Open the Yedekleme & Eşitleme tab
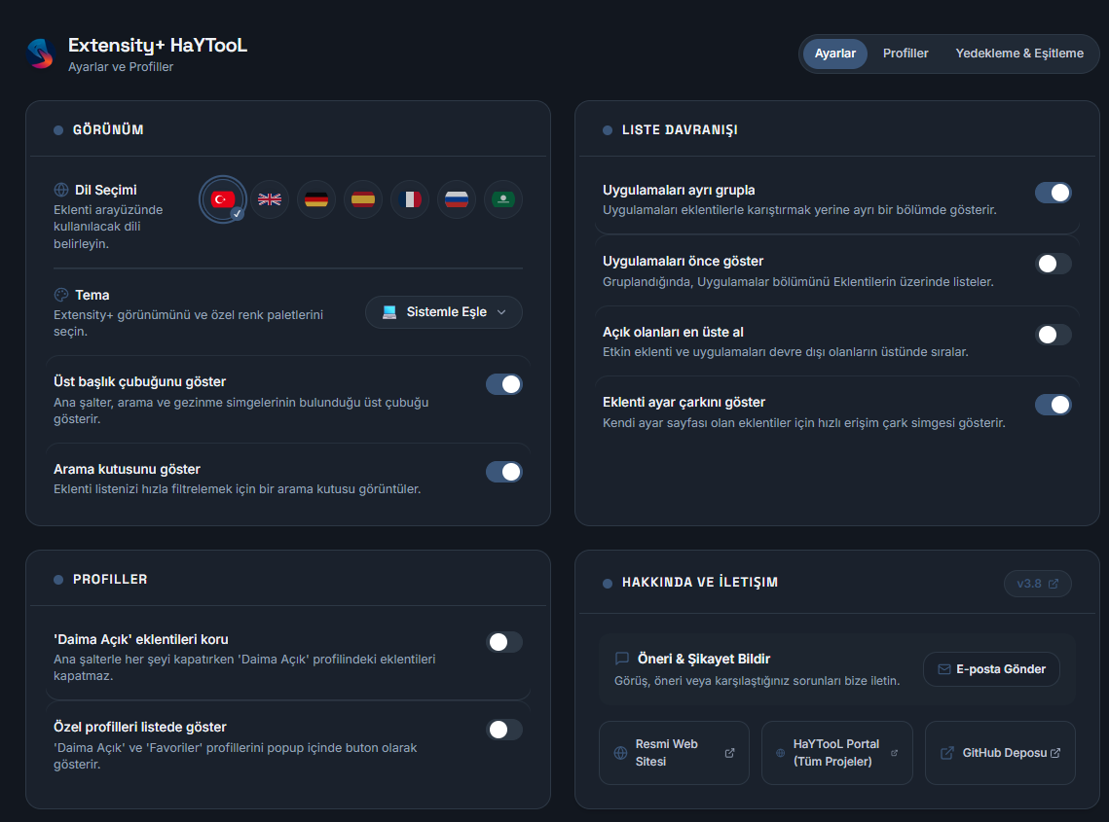 (1019, 54)
